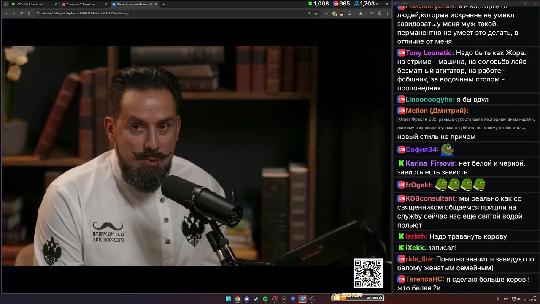Screen dimensions: 540x304
Task: Click the first frog emote from frOgekt
Action: [441, 185]
